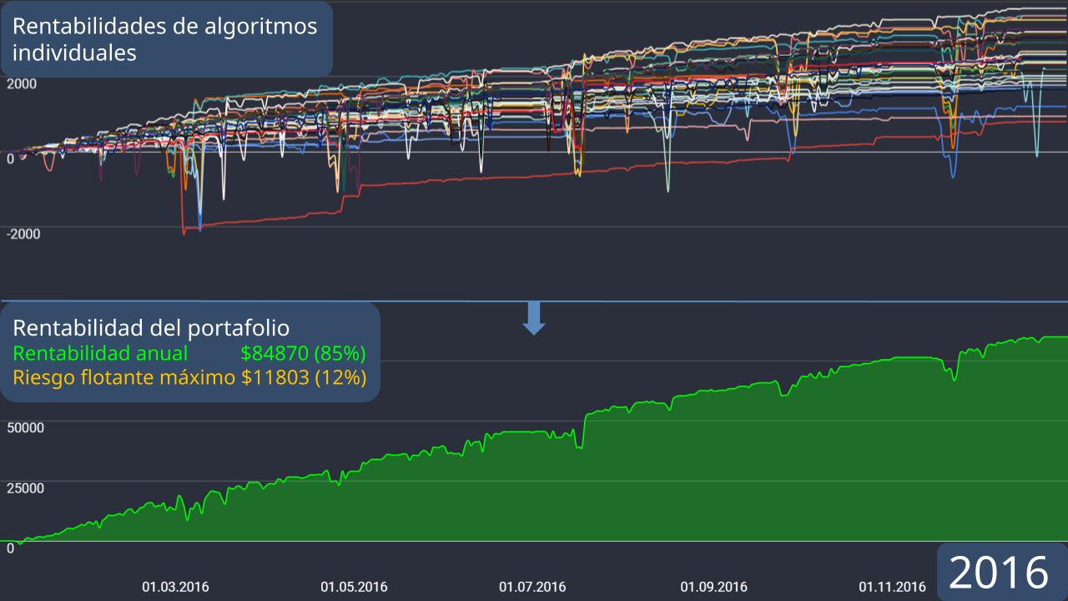Screen dimensions: 1068x601
Task: Click the '$84870 (85%)' value
Action: pos(304,353)
